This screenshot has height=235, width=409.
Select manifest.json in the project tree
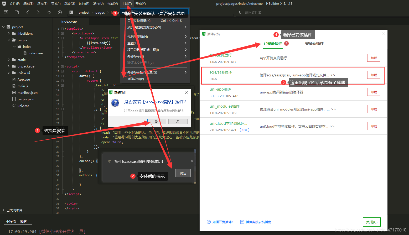click(x=27, y=92)
